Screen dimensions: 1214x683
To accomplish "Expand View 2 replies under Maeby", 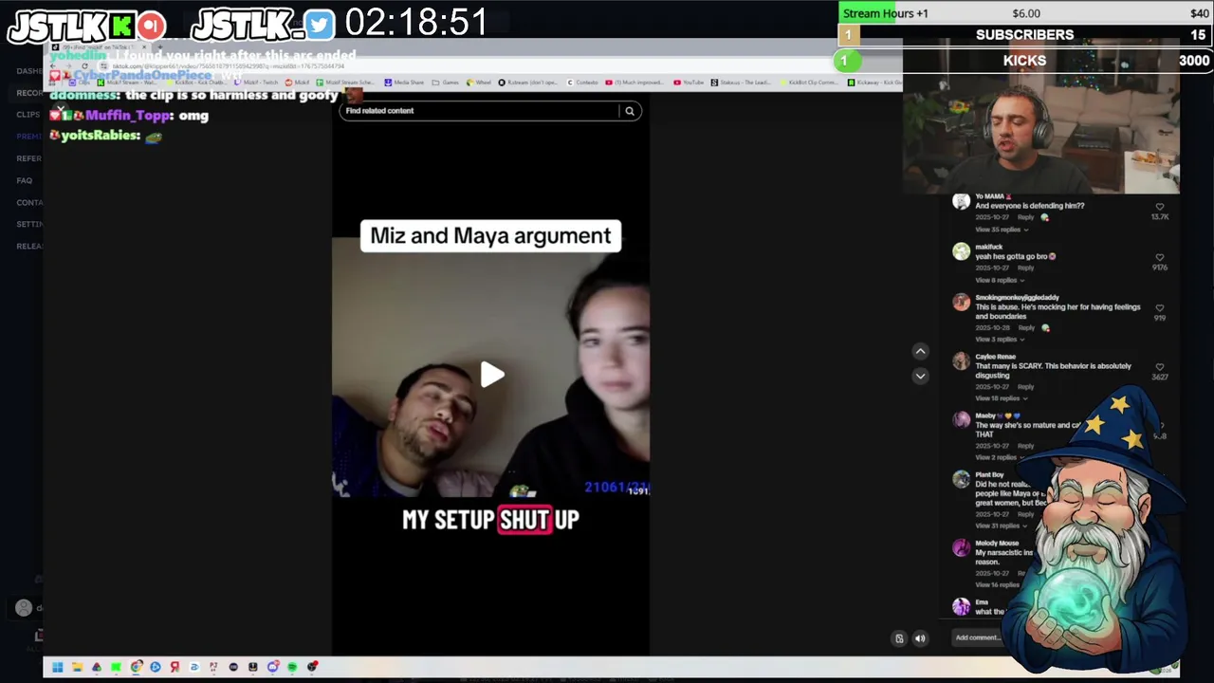I will [1000, 457].
